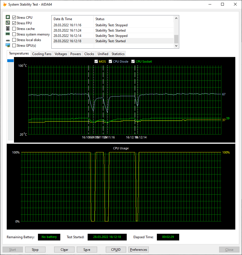Image resolution: width=242 pixels, height=255 pixels.
Task: Click the No battery status field
Action: pyautogui.click(x=49, y=237)
